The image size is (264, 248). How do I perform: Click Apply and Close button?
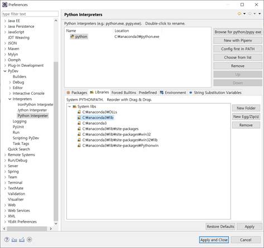[214, 240]
